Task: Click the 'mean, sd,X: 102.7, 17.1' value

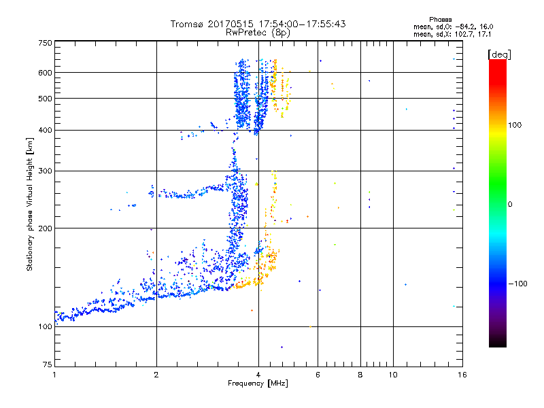Action: point(452,35)
